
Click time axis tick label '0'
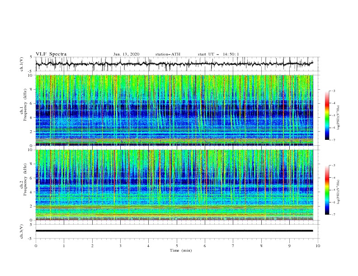(36, 246)
